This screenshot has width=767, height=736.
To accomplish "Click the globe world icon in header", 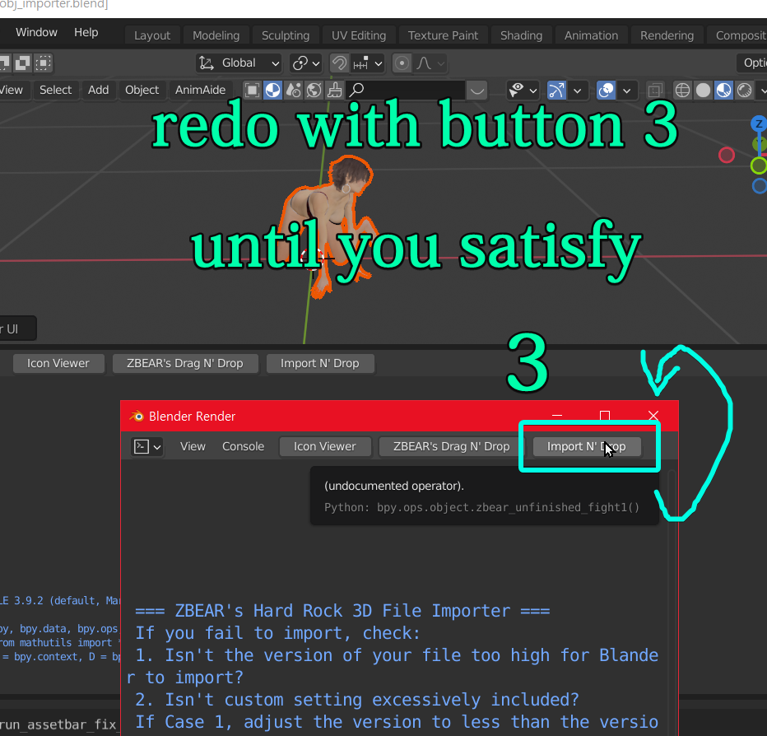I will click(314, 90).
